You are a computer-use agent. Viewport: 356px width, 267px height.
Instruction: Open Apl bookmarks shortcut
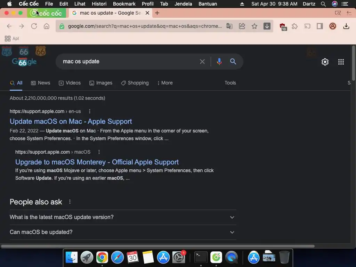[x=12, y=39]
